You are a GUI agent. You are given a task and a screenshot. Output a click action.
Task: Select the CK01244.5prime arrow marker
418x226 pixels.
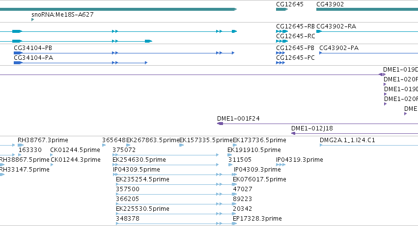52,155
